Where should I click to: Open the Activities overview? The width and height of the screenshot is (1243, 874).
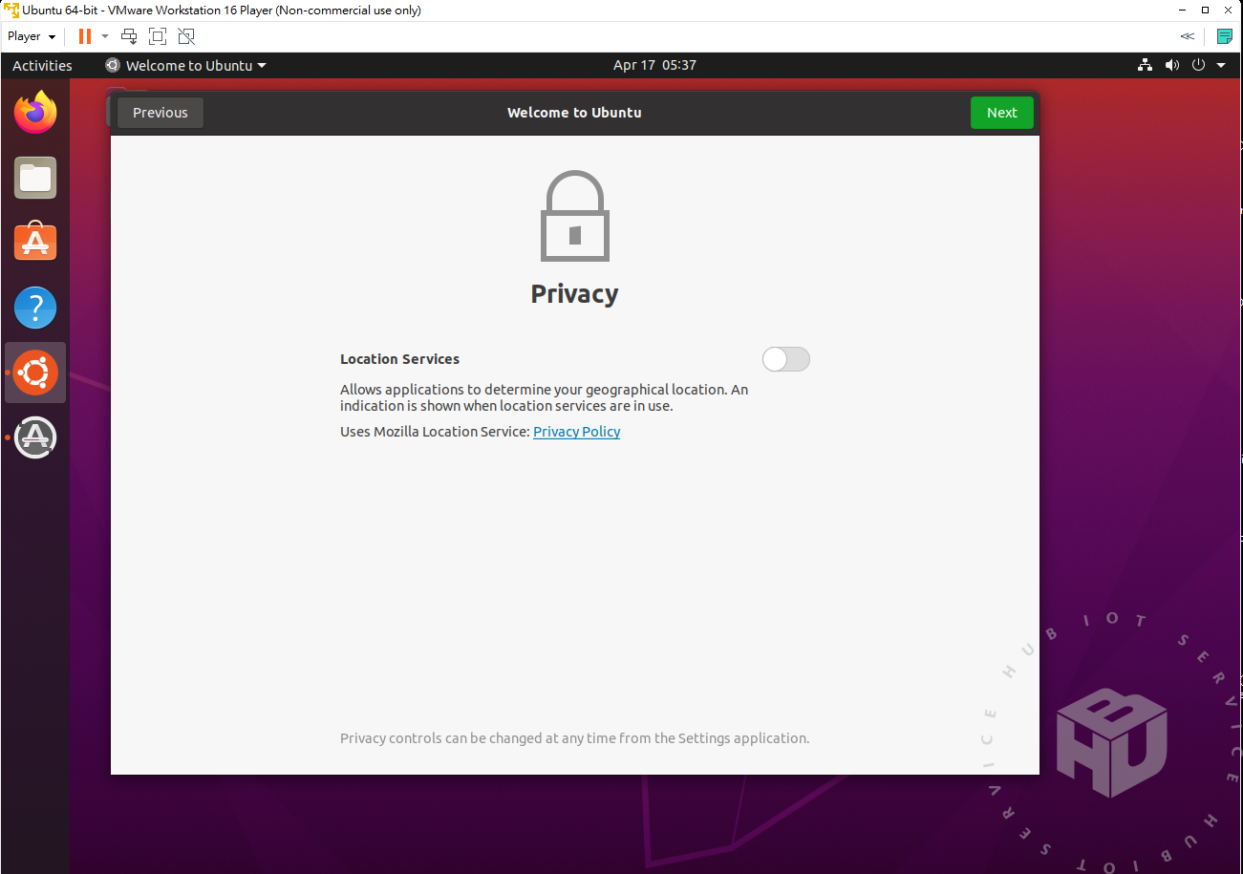(x=42, y=65)
